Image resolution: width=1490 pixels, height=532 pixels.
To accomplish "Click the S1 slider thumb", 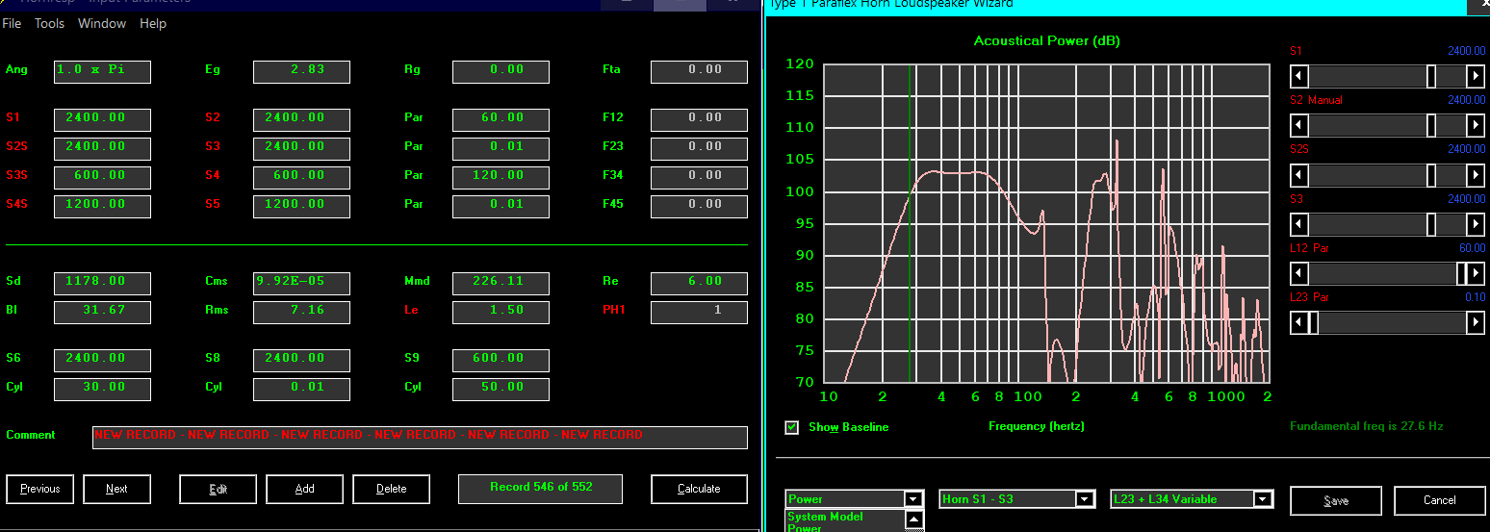I will [1431, 75].
